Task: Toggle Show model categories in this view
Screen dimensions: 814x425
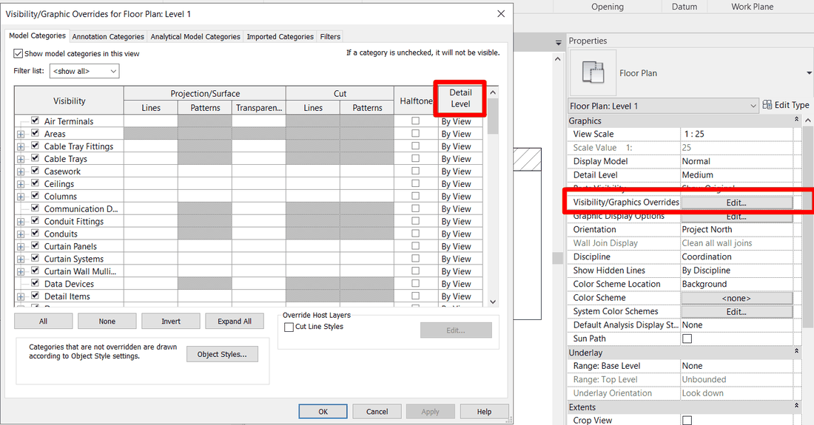Action: coord(18,53)
